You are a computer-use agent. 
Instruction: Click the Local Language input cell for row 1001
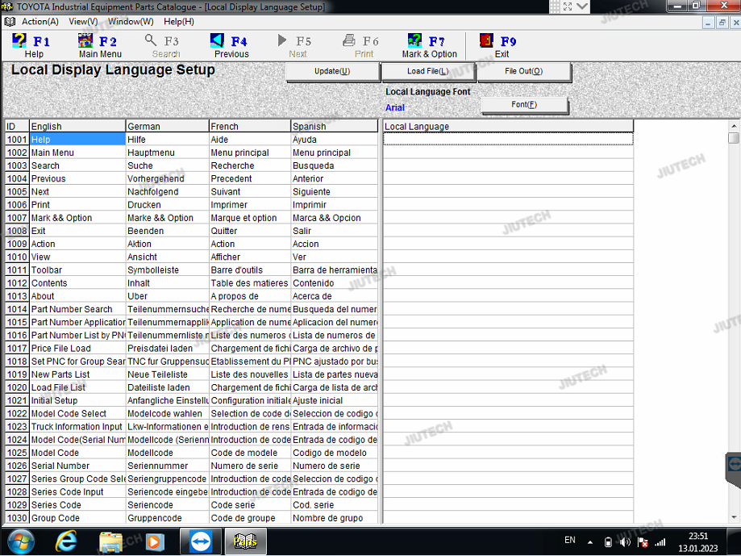(508, 139)
